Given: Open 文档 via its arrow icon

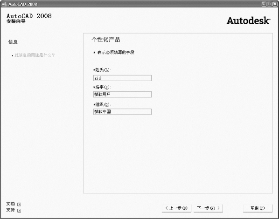Looking at the screenshot, I should pyautogui.click(x=19, y=204).
